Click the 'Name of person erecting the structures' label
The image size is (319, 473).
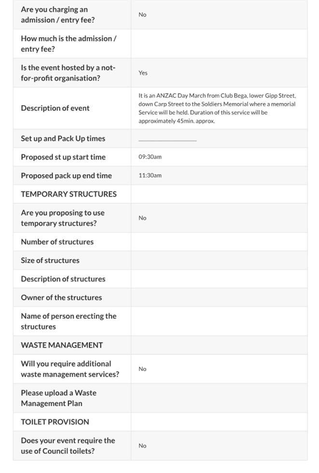coord(69,321)
